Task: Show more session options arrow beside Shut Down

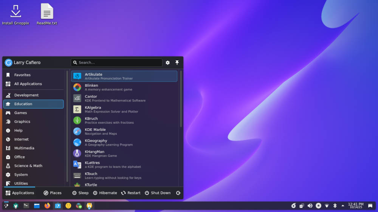Action: coord(178,193)
